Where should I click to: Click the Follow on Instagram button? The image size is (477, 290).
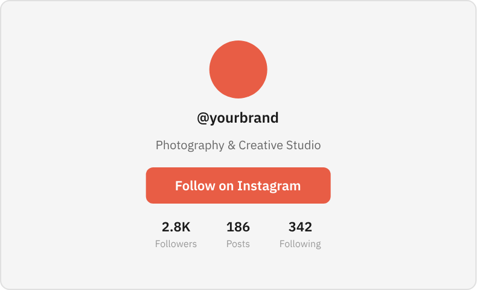click(x=238, y=185)
